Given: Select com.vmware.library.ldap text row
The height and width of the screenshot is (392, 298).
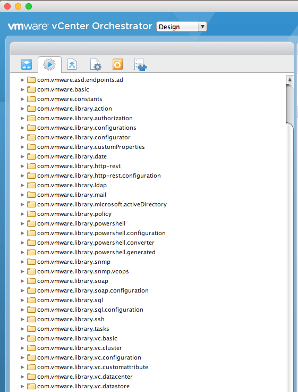Looking at the screenshot, I should coord(72,185).
